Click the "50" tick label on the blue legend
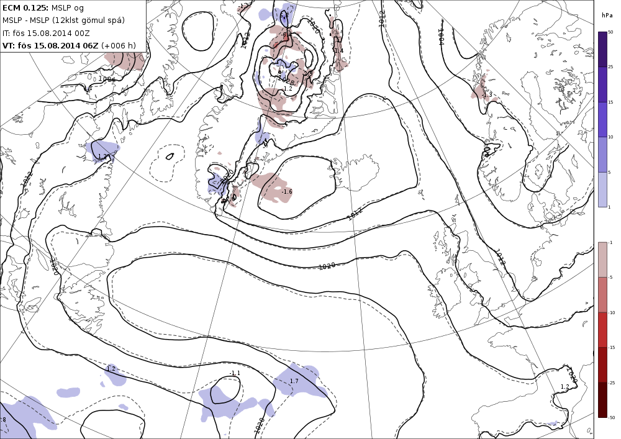 (x=611, y=32)
